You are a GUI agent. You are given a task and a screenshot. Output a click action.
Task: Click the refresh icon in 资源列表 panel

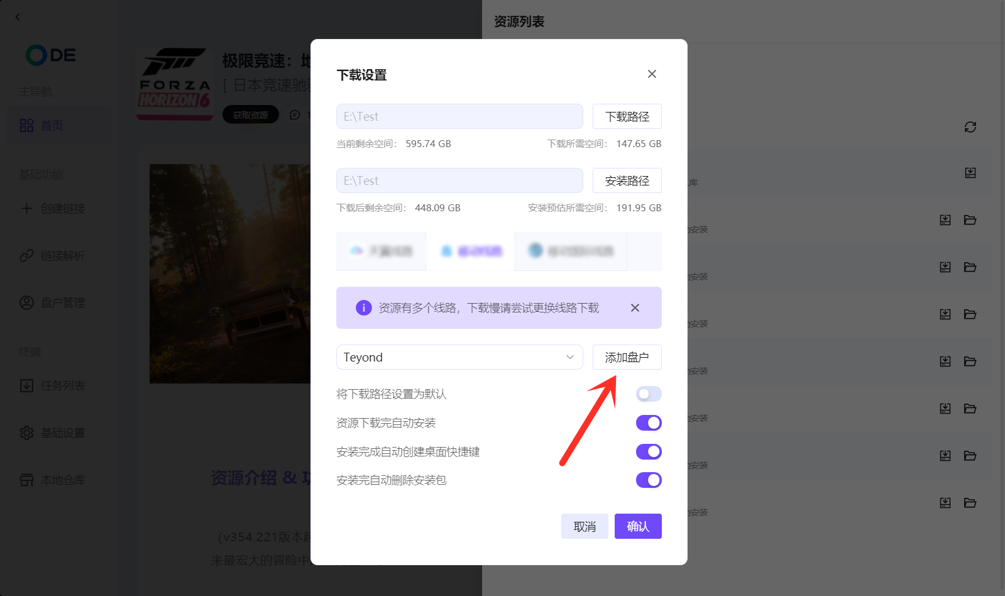(970, 127)
